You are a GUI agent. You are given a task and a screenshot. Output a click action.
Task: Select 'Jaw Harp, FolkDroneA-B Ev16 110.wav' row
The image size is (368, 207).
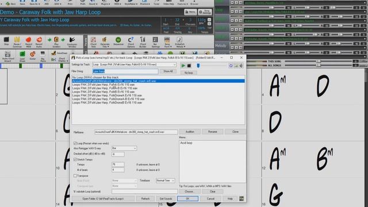pyautogui.click(x=158, y=99)
